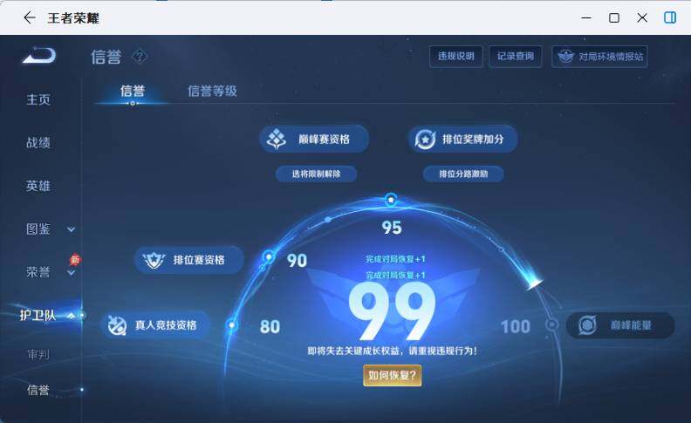This screenshot has height=423, width=691.
Task: Click the 即将失去关键成长权益 warning text
Action: pos(393,351)
